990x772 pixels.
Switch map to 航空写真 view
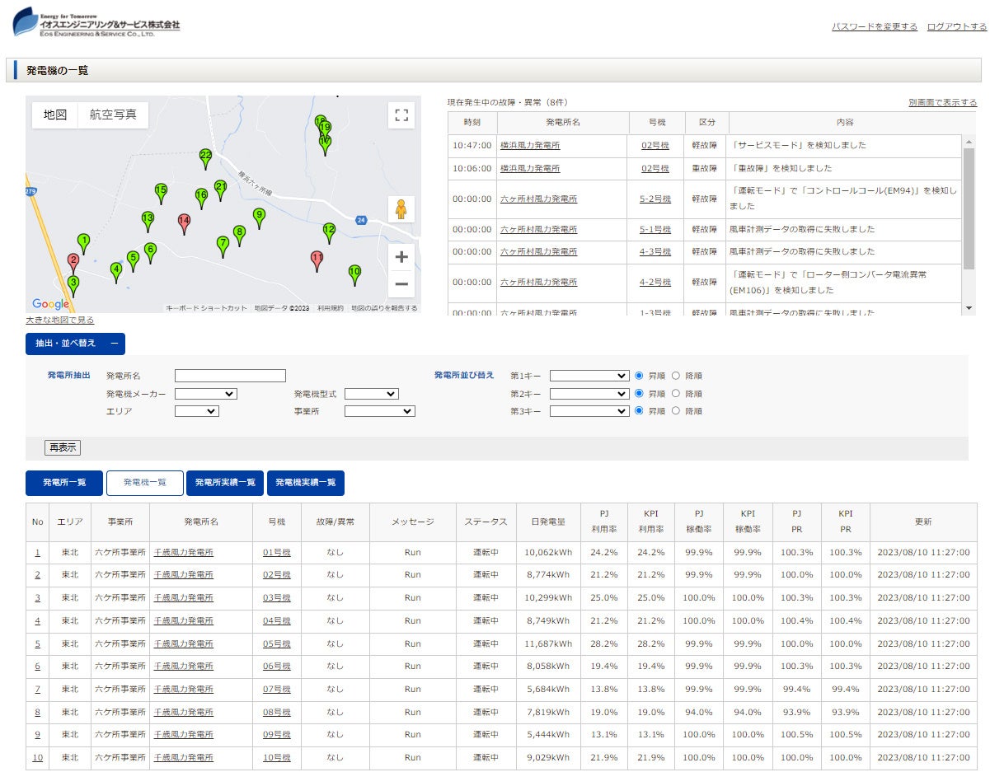[x=114, y=115]
